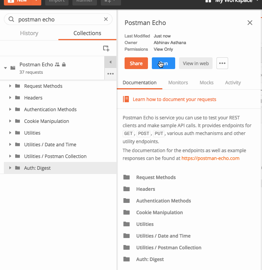Image resolution: width=262 pixels, height=270 pixels.
Task: Click into the postman echo search field
Action: (x=58, y=19)
